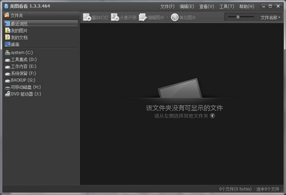Screen dimensions: 286x195
Task: Open the 工作内容 (E:) drive icon
Action: point(8,67)
